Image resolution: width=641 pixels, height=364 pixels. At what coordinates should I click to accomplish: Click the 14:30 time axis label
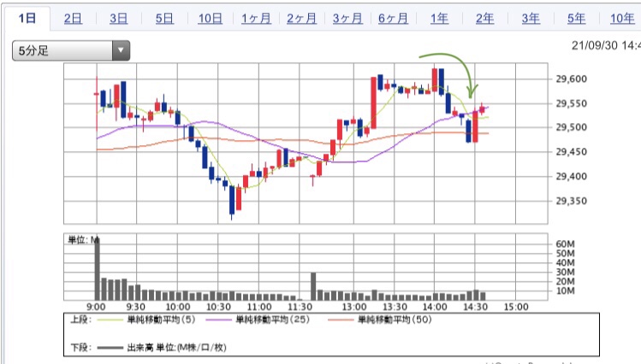[x=475, y=307]
